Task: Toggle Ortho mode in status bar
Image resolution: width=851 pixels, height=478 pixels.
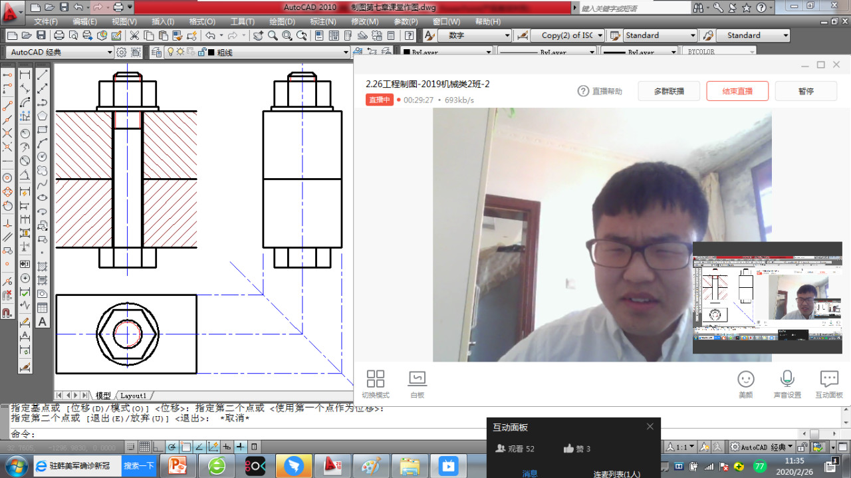Action: (158, 447)
